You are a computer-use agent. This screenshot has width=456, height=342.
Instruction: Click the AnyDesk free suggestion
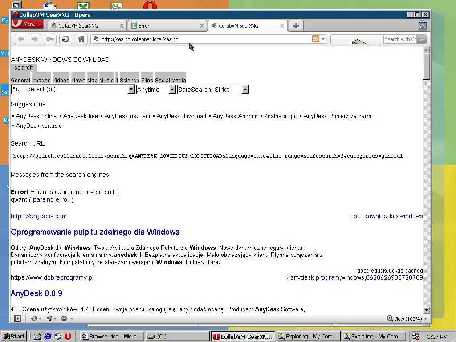tap(81, 116)
